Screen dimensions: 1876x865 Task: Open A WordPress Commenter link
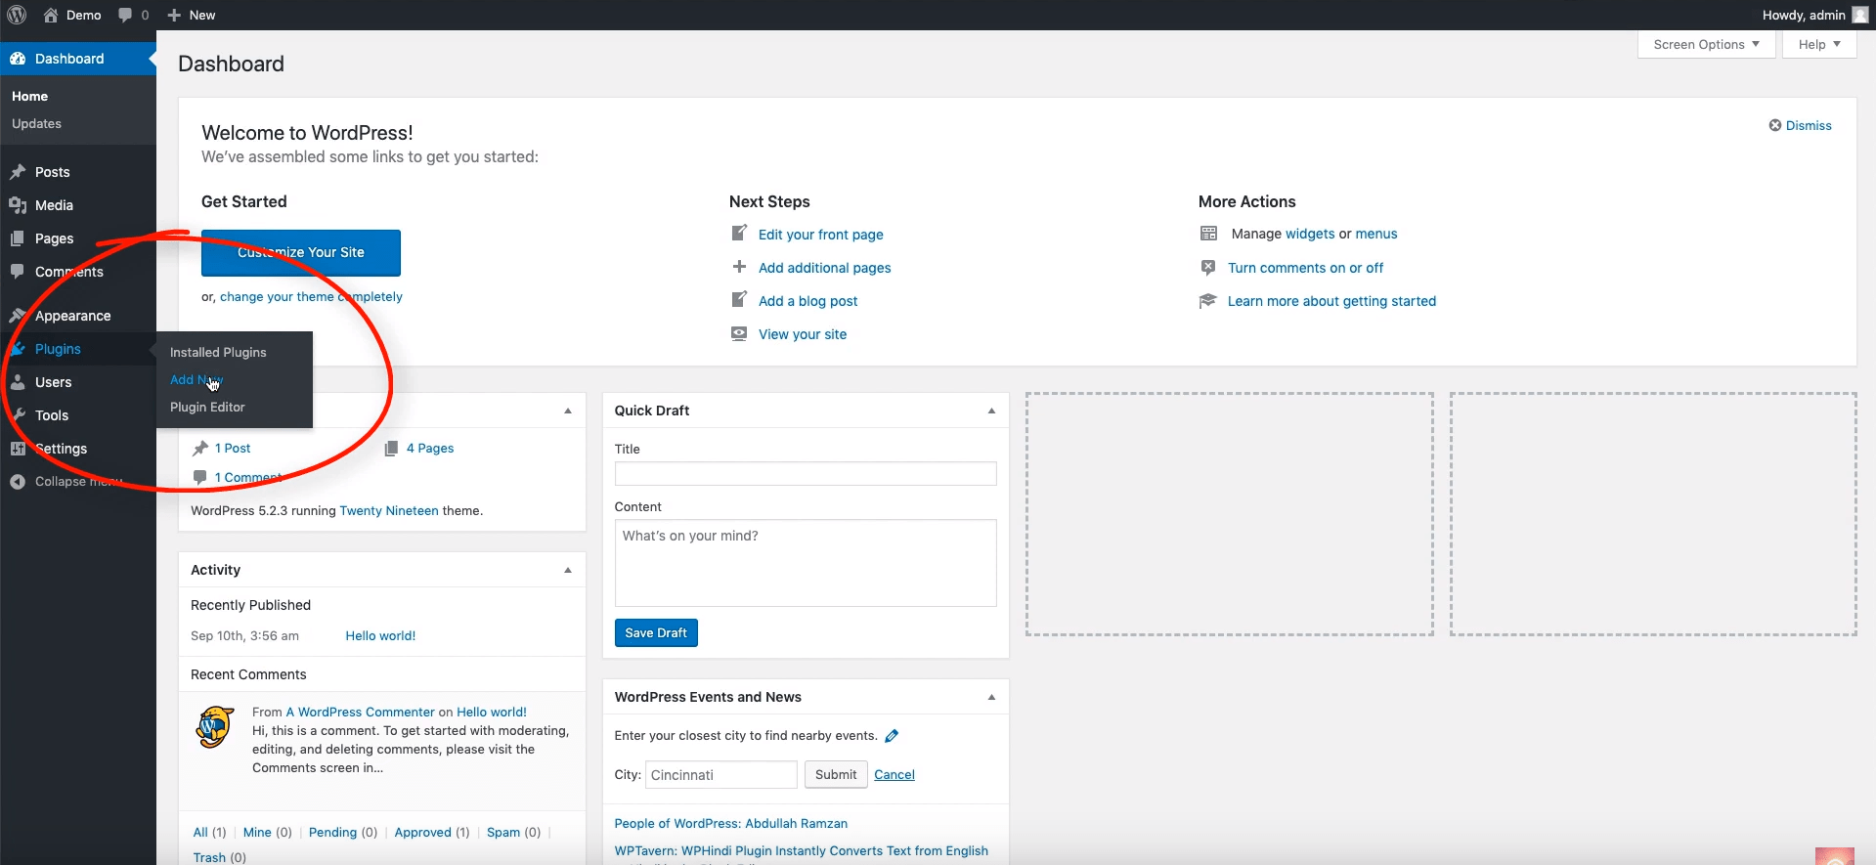tap(360, 712)
